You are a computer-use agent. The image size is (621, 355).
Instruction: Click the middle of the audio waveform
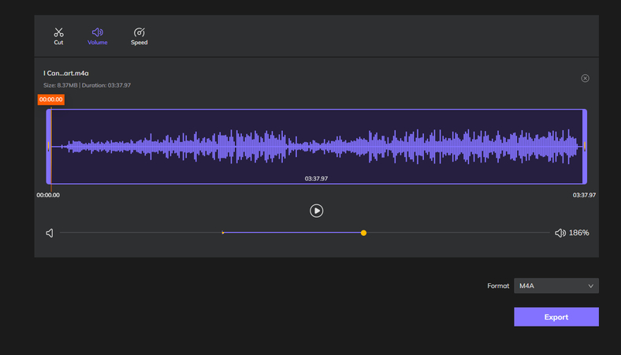(316, 147)
